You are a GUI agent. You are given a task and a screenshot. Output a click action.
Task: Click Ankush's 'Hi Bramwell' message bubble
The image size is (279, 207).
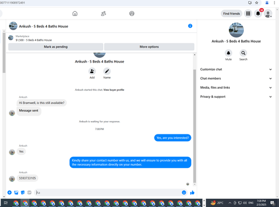(42, 103)
